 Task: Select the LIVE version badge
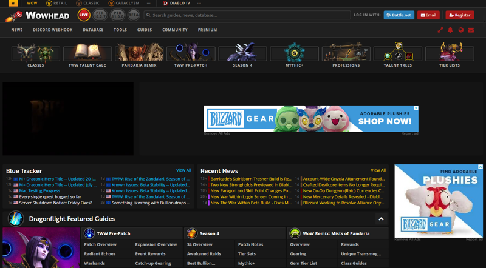84,15
